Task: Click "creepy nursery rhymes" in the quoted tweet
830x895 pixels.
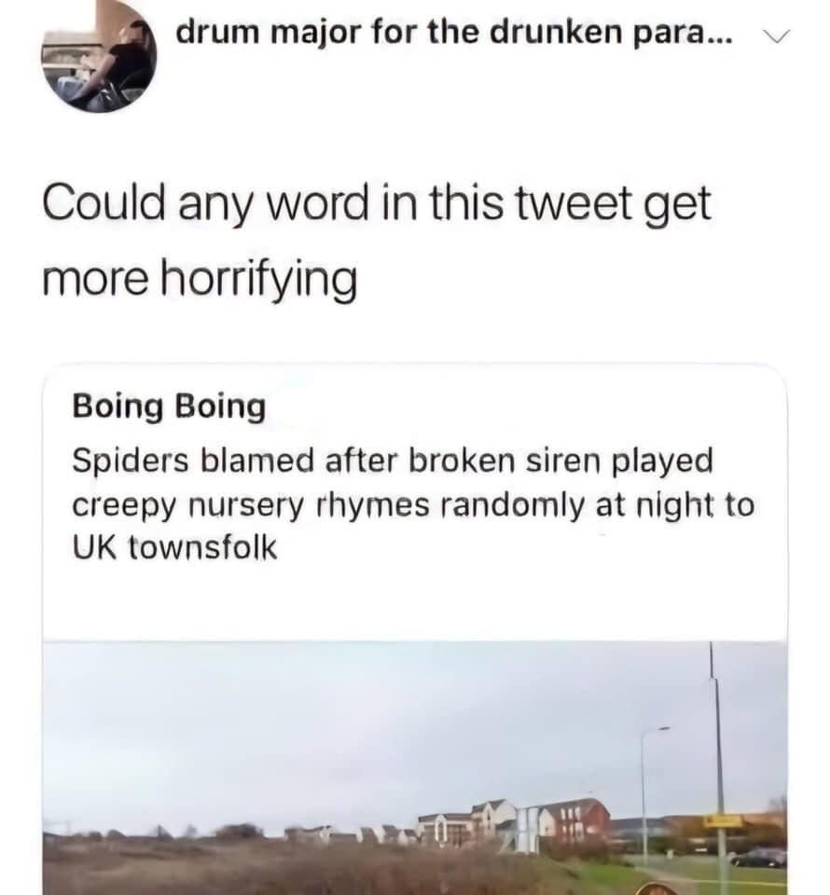Action: click(252, 504)
